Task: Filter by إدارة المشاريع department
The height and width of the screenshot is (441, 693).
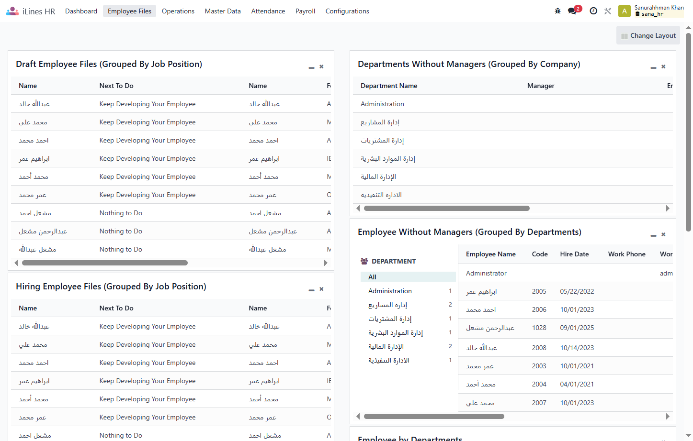Action: [x=408, y=305]
